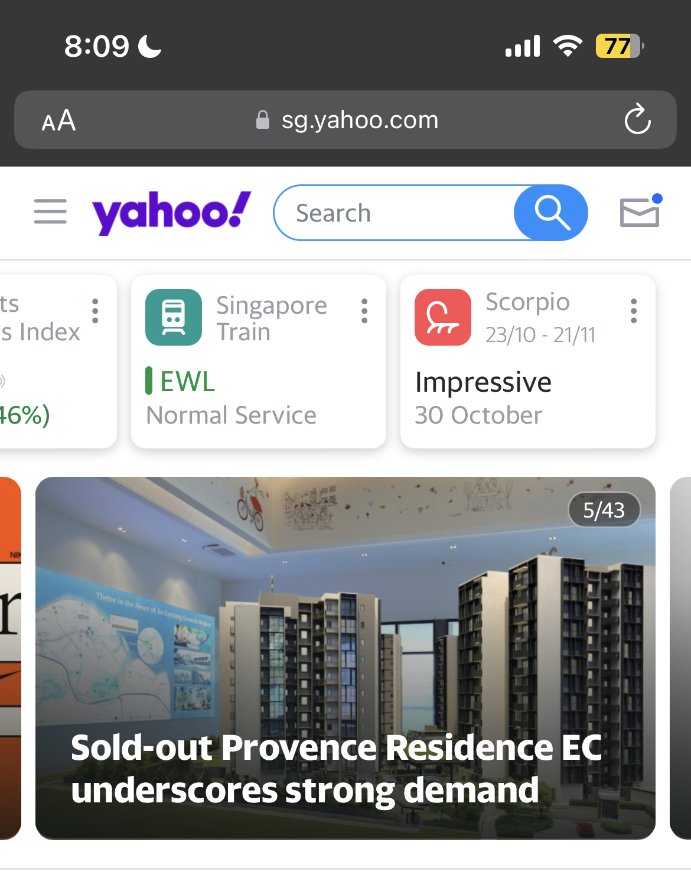This screenshot has width=691, height=878.
Task: Reload the page with the refresh icon
Action: tap(637, 120)
